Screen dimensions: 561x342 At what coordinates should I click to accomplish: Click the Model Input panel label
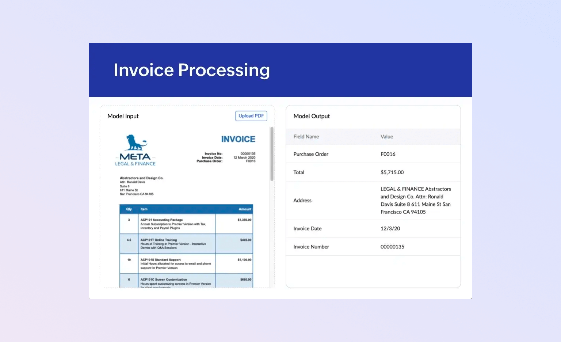pos(123,116)
